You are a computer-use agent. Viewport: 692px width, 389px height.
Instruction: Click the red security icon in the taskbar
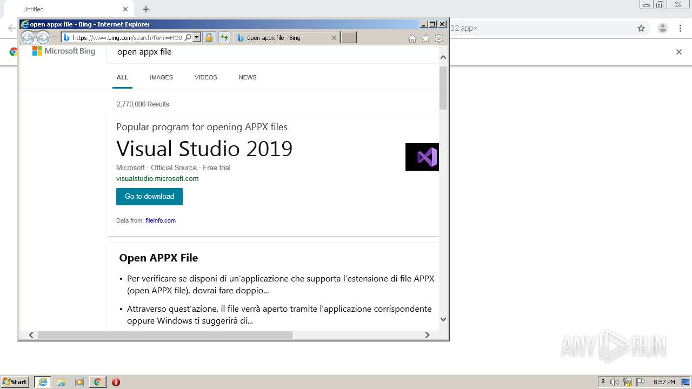pyautogui.click(x=116, y=382)
